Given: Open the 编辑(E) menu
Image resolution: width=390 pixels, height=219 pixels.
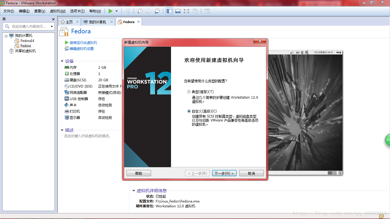Looking at the screenshot, I should click(x=24, y=11).
